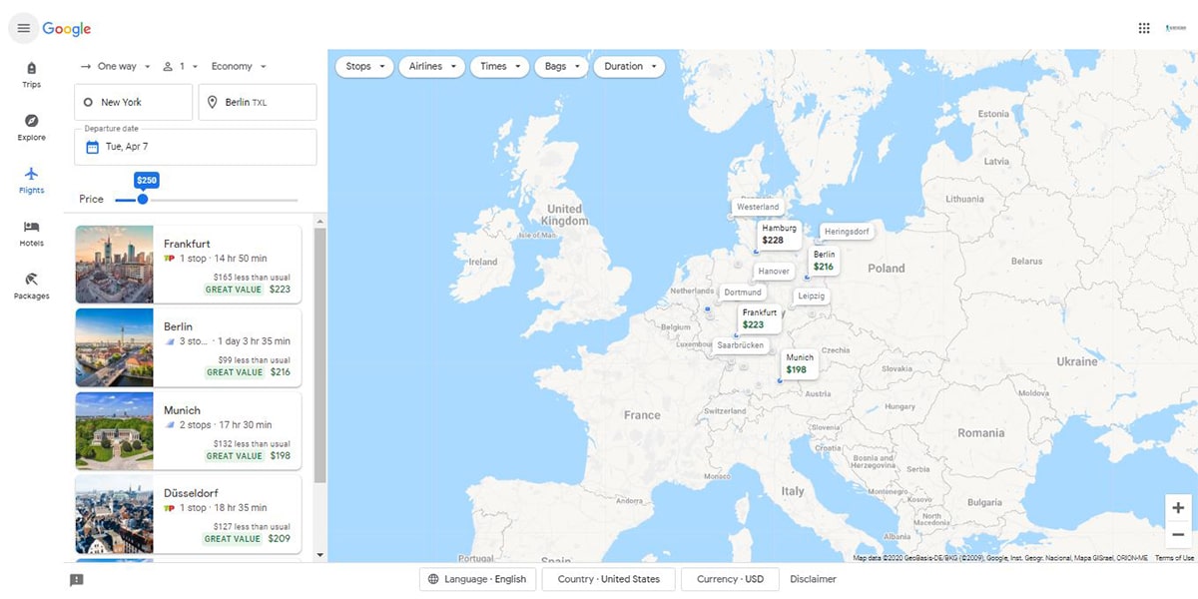Click the passenger person icon

pyautogui.click(x=168, y=66)
